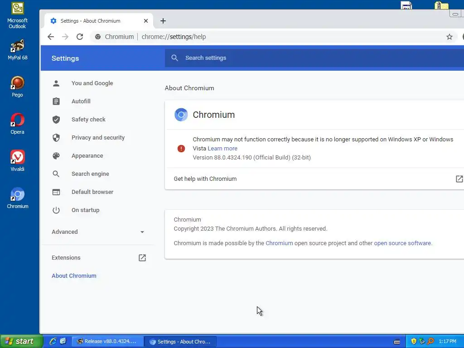Screen dimensions: 464x348
Task: Click the red warning icon beside version info
Action: (181, 149)
